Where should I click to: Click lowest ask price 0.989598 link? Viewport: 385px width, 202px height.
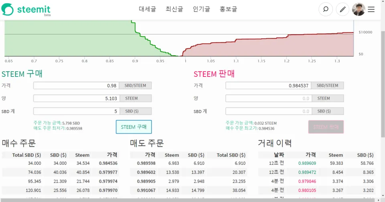(58, 128)
